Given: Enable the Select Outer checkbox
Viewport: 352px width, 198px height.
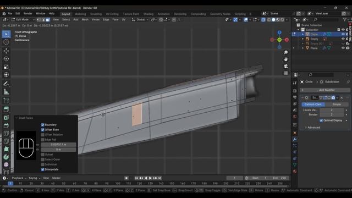Looking at the screenshot, I should coord(43,159).
